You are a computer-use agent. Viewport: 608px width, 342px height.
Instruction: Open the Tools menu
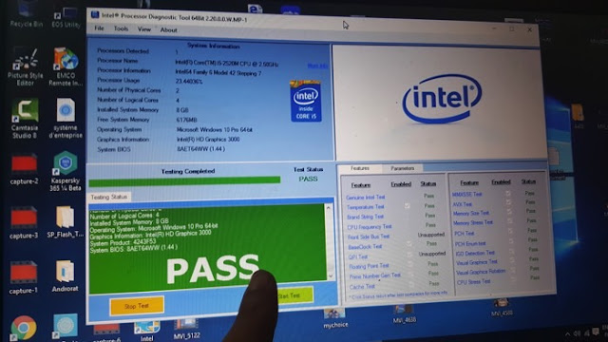pyautogui.click(x=121, y=28)
